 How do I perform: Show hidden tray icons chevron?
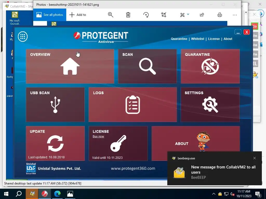point(214,194)
